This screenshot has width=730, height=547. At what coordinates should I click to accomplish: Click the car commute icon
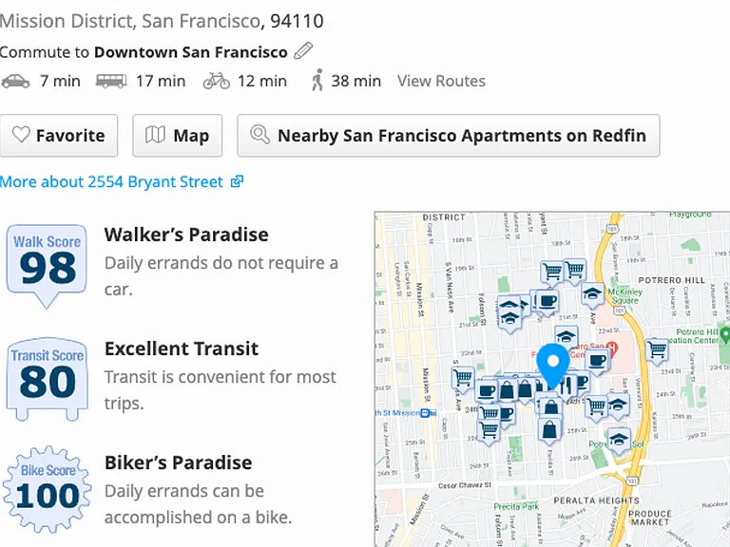(x=16, y=81)
